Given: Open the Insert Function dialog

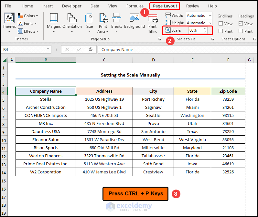Looking at the screenshot, I should 91,49.
